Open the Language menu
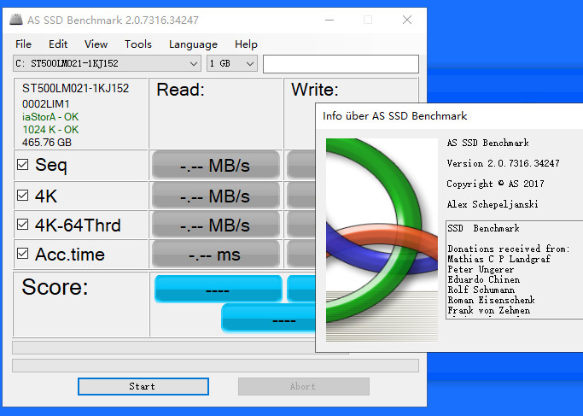This screenshot has width=583, height=416. coord(193,44)
